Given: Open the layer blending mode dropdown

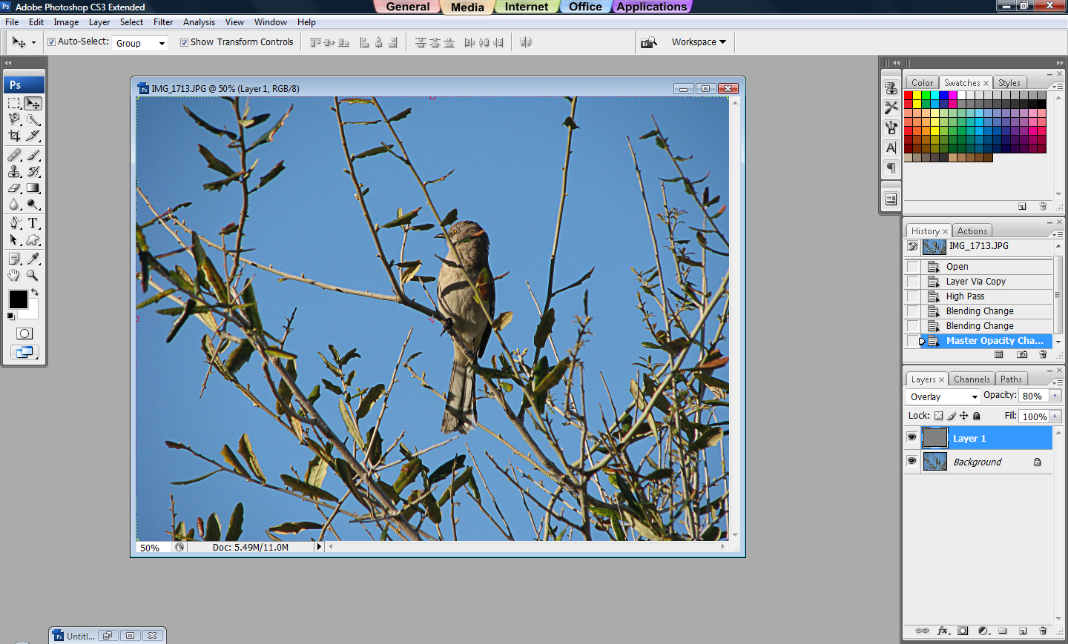Looking at the screenshot, I should pos(942,396).
